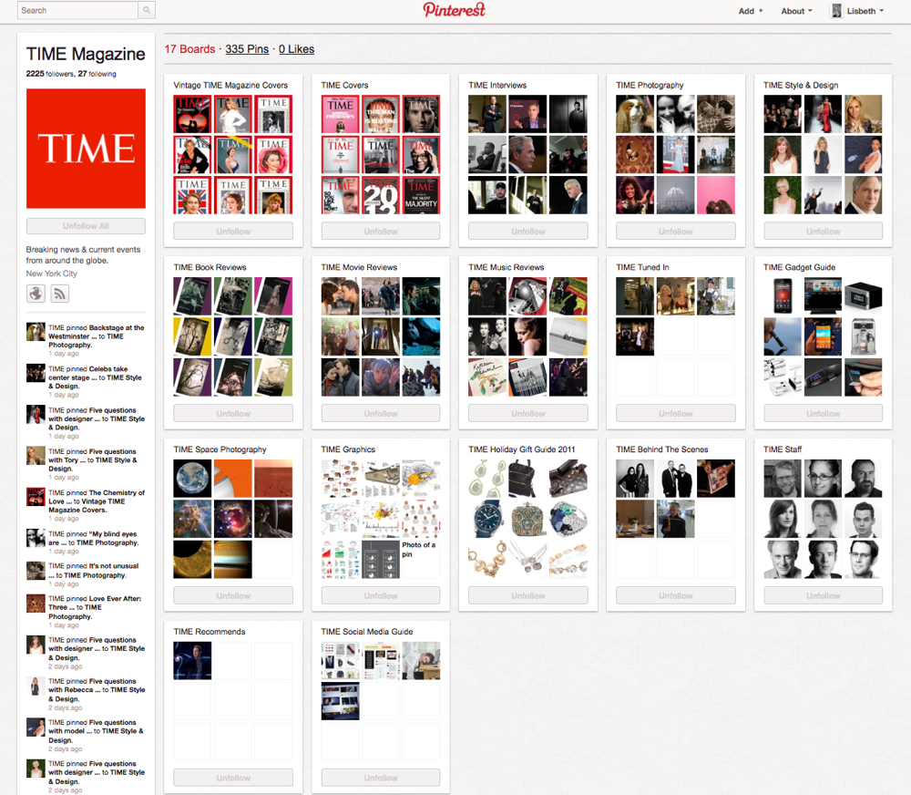Screen dimensions: 911x795
Task: Open thumbnail beside The Chemistry of Love activity
Action: point(36,497)
